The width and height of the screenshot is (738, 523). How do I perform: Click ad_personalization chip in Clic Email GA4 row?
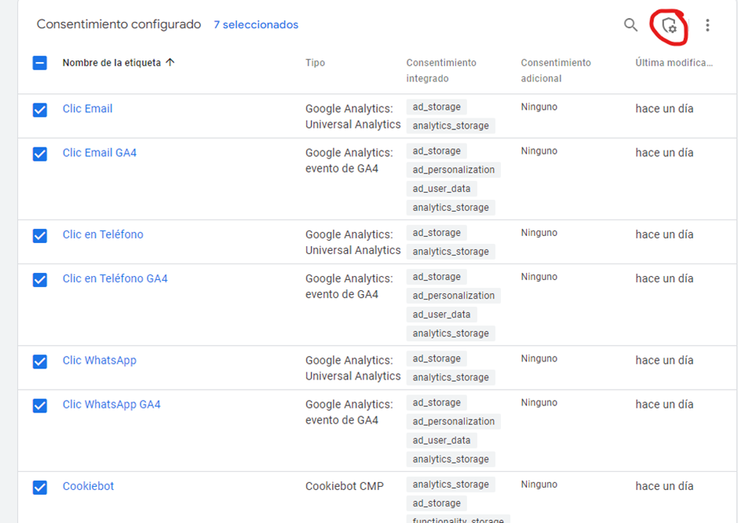(x=454, y=170)
